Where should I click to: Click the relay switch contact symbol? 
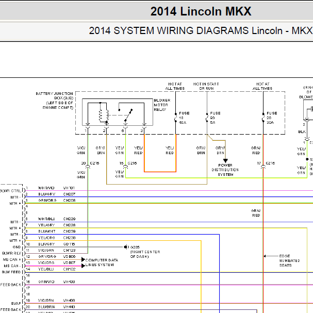point(126,115)
